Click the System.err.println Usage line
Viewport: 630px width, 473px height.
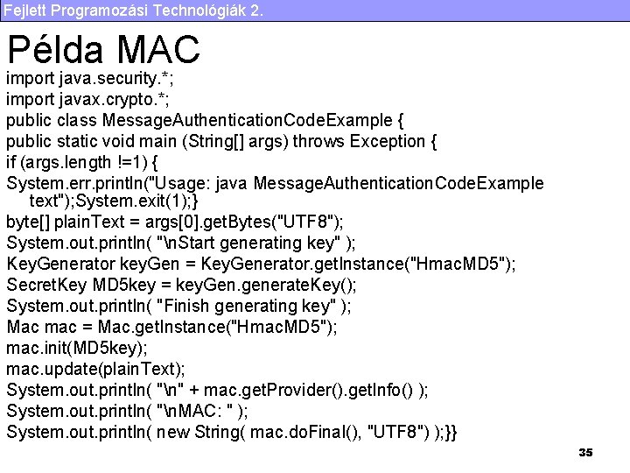pos(276,184)
